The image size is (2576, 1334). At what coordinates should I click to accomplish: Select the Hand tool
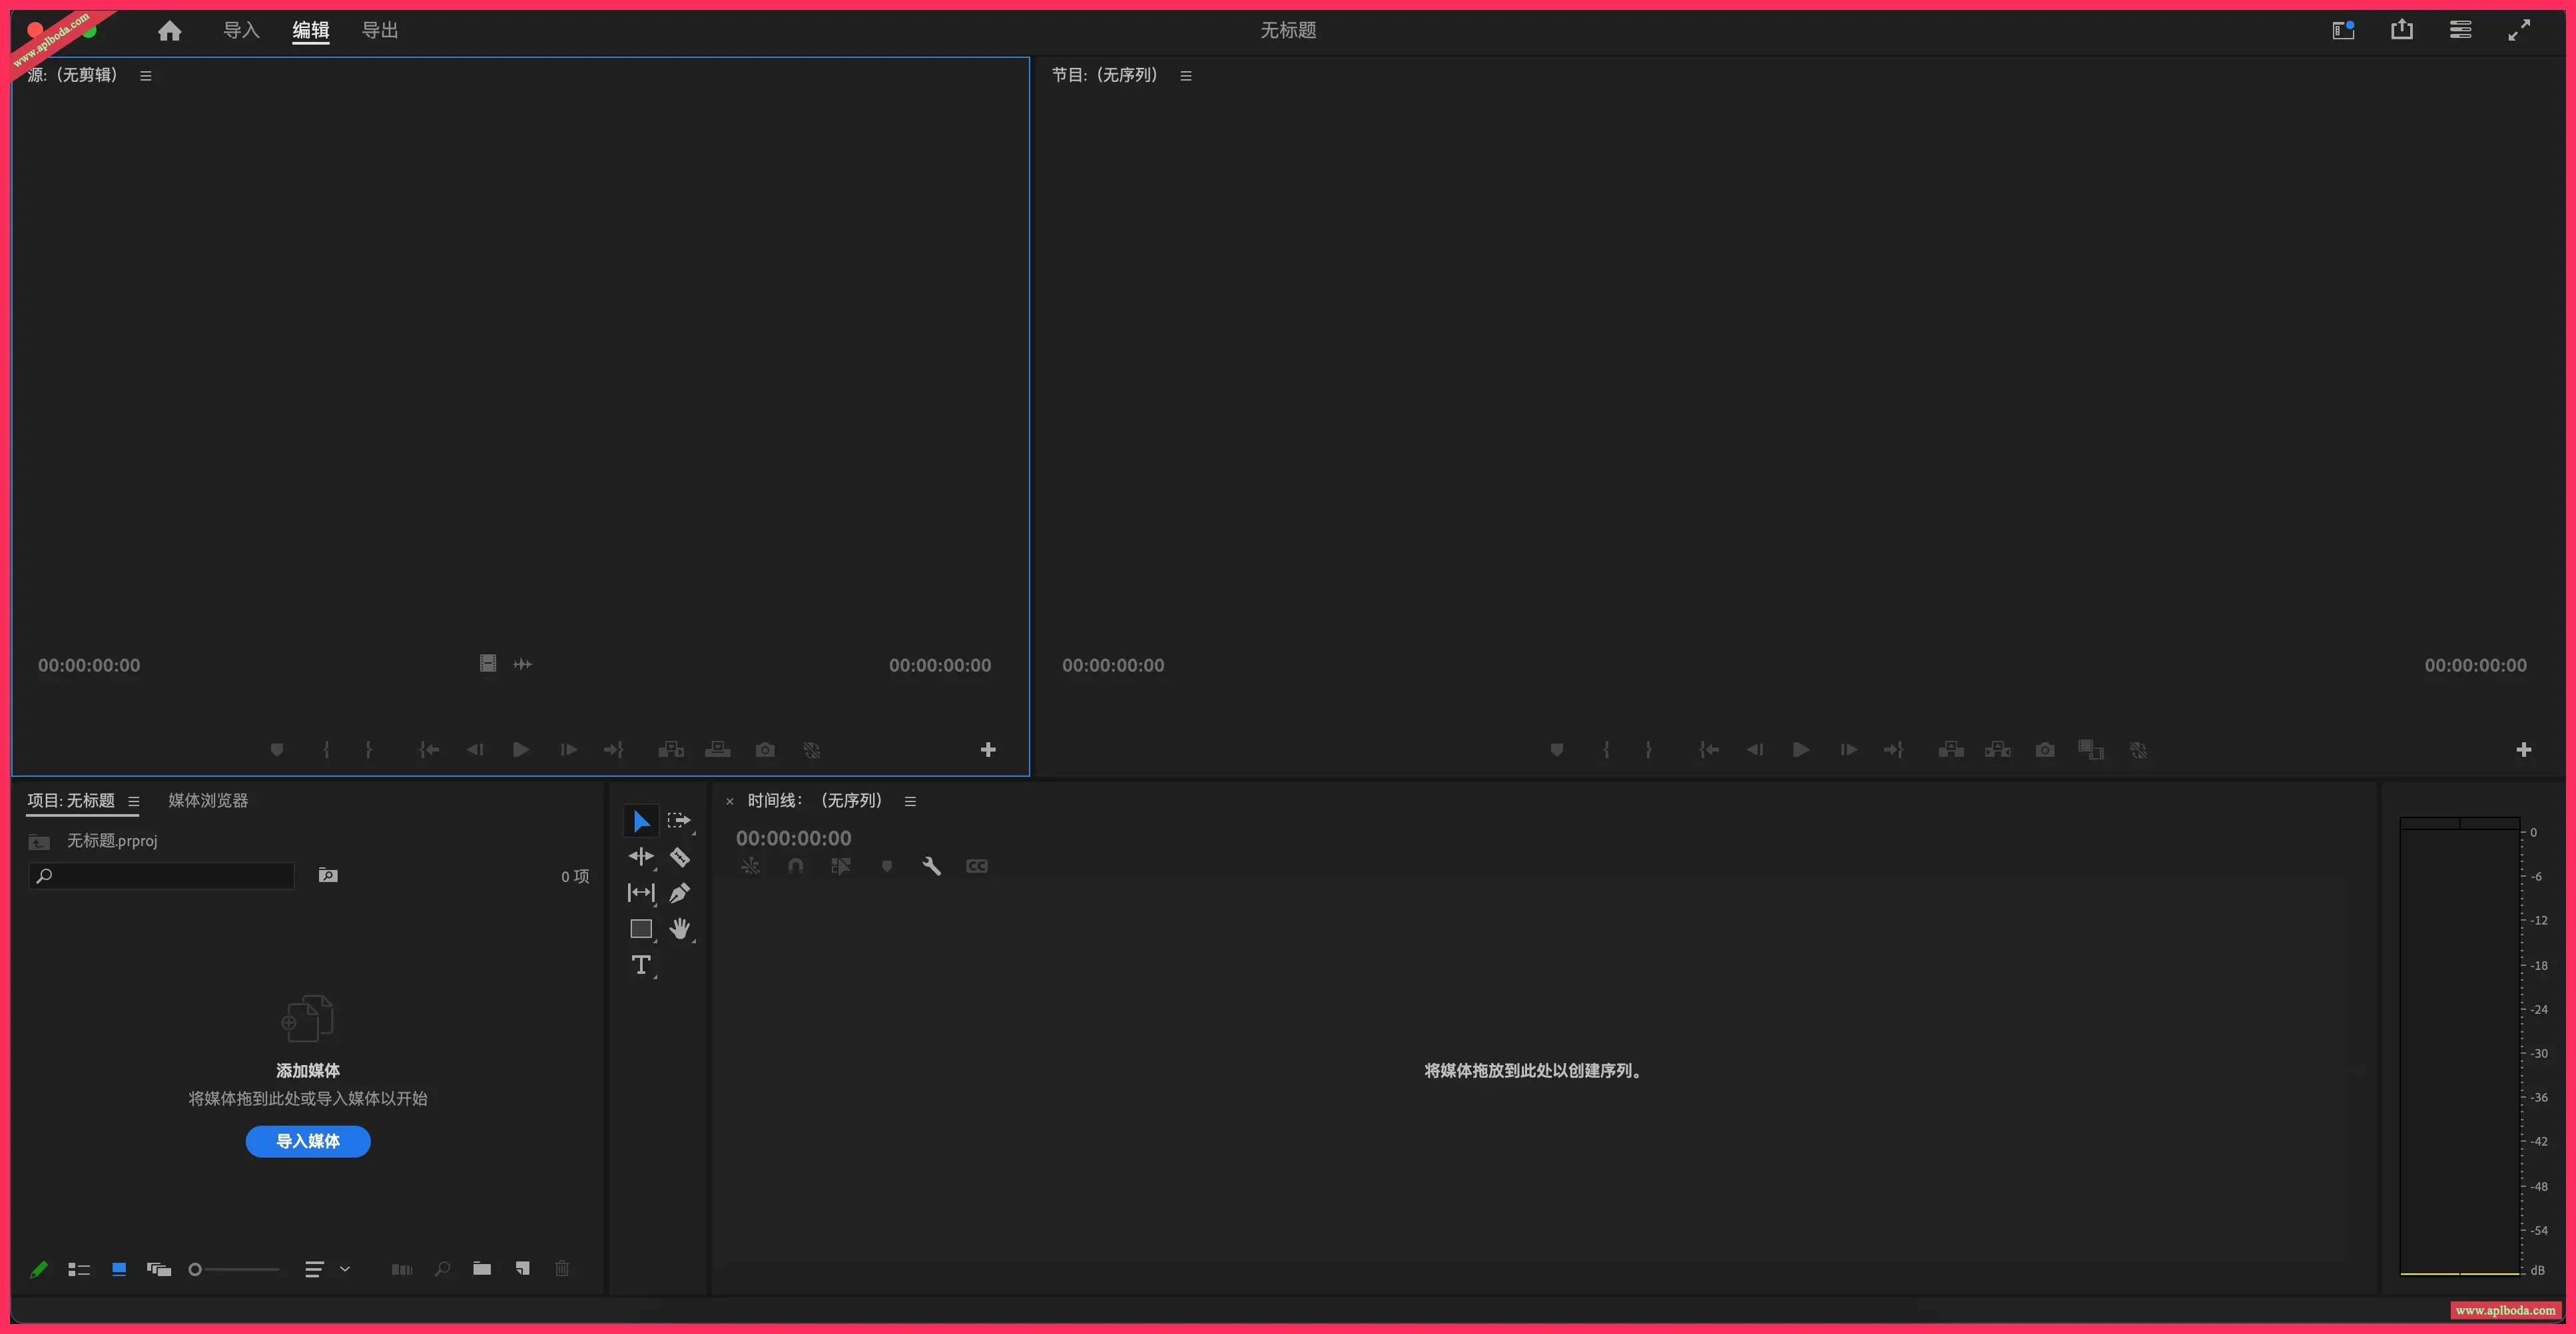click(x=679, y=929)
